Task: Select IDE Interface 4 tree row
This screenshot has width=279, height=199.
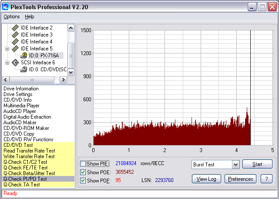Action: click(37, 42)
